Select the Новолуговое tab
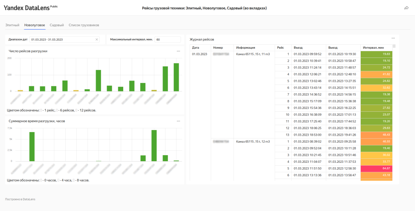 [x=34, y=25]
